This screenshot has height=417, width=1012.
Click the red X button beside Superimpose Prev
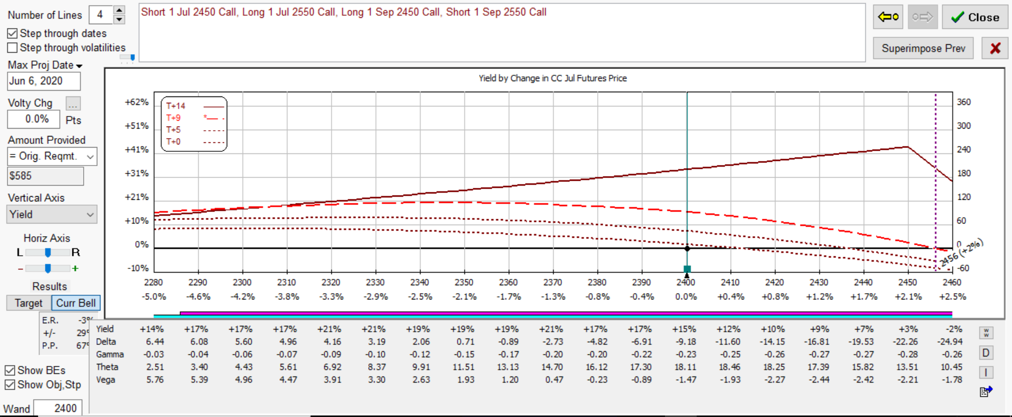click(995, 49)
